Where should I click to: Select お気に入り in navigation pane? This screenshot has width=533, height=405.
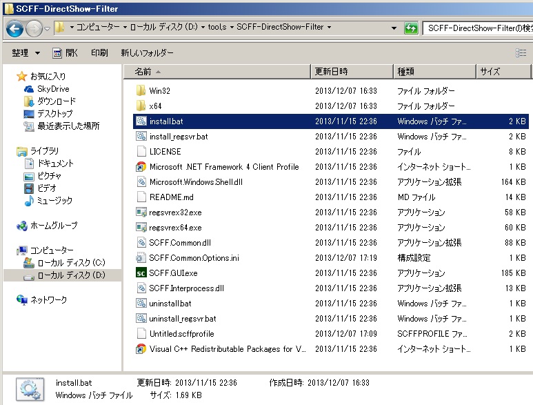pyautogui.click(x=48, y=76)
